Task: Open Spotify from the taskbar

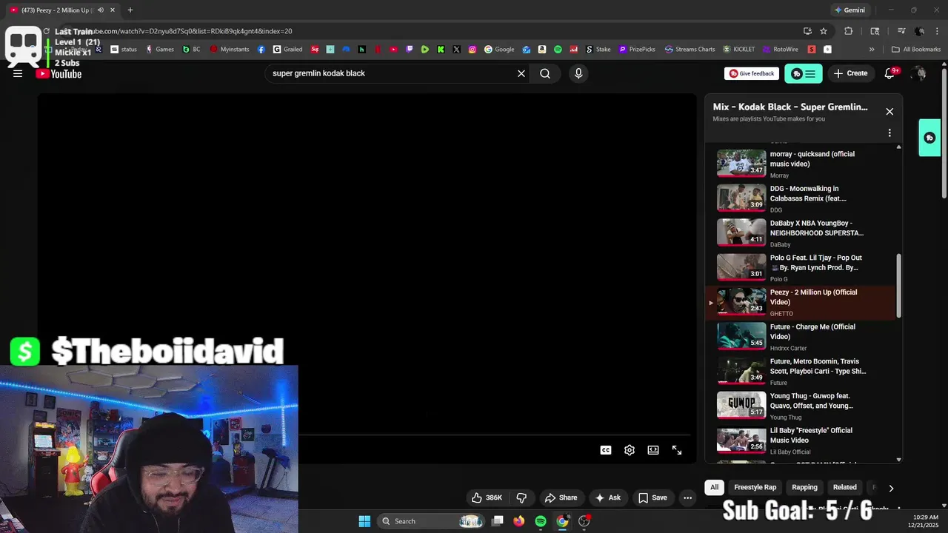Action: 541,521
